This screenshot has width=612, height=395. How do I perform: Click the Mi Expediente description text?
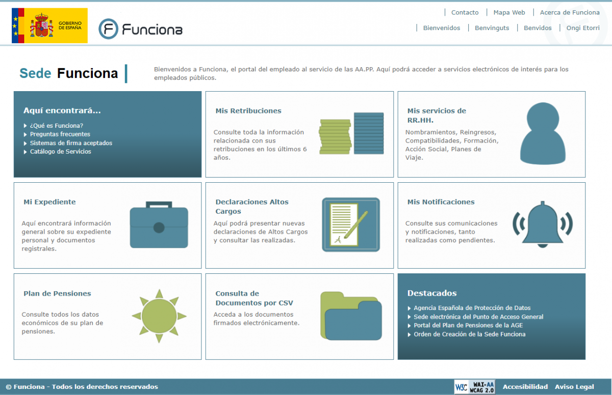[x=66, y=236]
